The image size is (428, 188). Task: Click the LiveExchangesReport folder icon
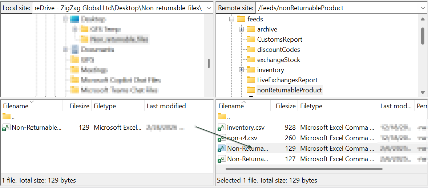click(x=251, y=80)
